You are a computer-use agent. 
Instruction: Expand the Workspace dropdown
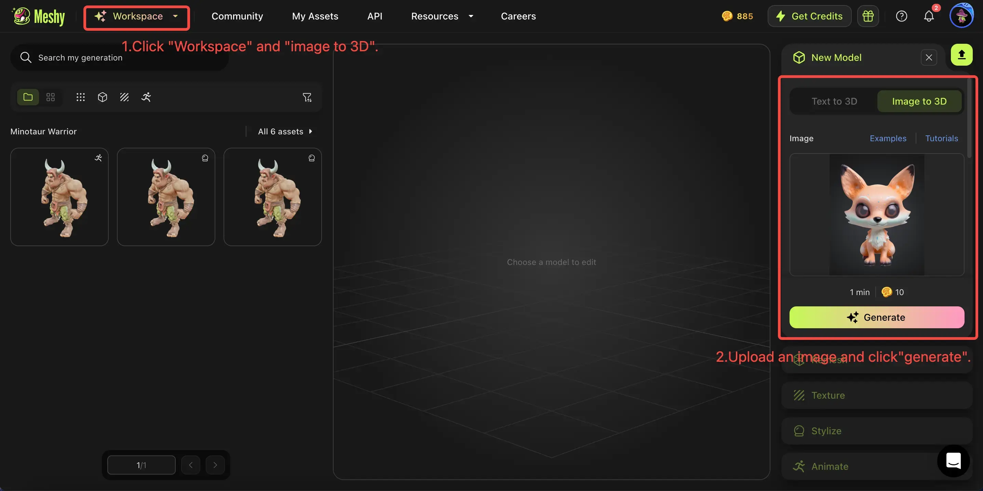136,16
